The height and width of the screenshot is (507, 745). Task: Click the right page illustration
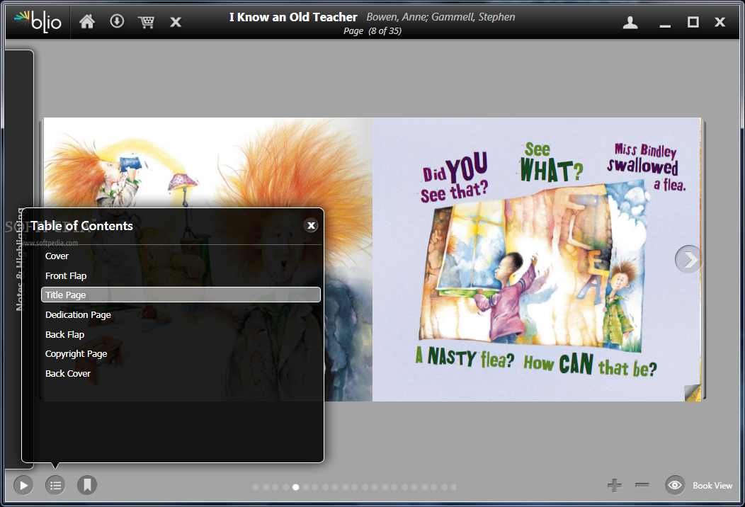click(535, 266)
